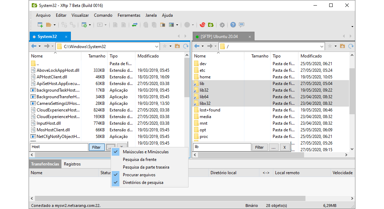Toggle Procurar arquivos option
The height and width of the screenshot is (209, 384).
pos(150,175)
